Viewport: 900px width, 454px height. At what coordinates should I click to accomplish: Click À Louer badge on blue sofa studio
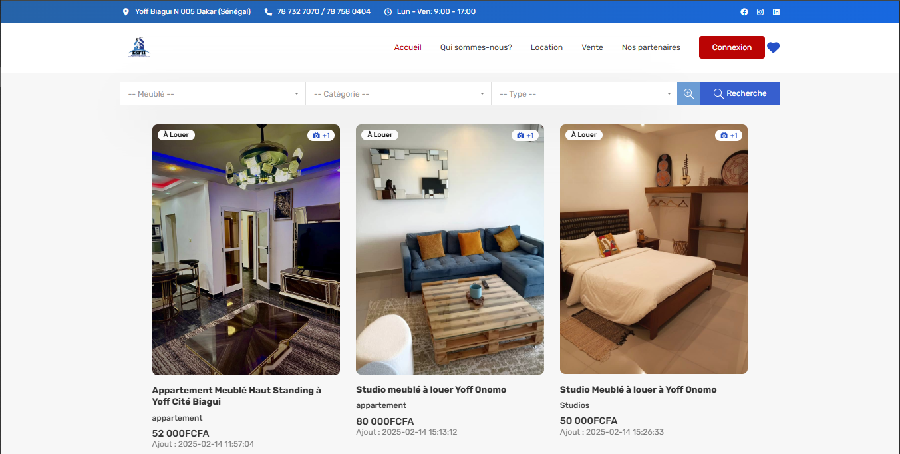pos(380,135)
